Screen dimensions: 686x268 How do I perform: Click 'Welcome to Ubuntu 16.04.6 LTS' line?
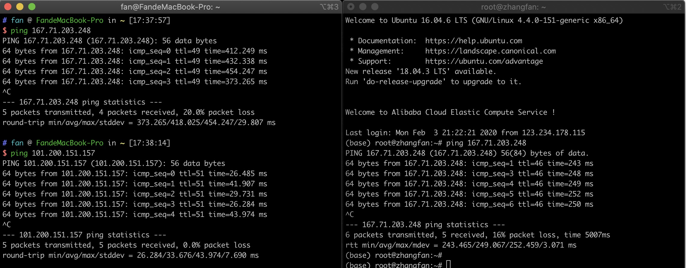(x=484, y=20)
